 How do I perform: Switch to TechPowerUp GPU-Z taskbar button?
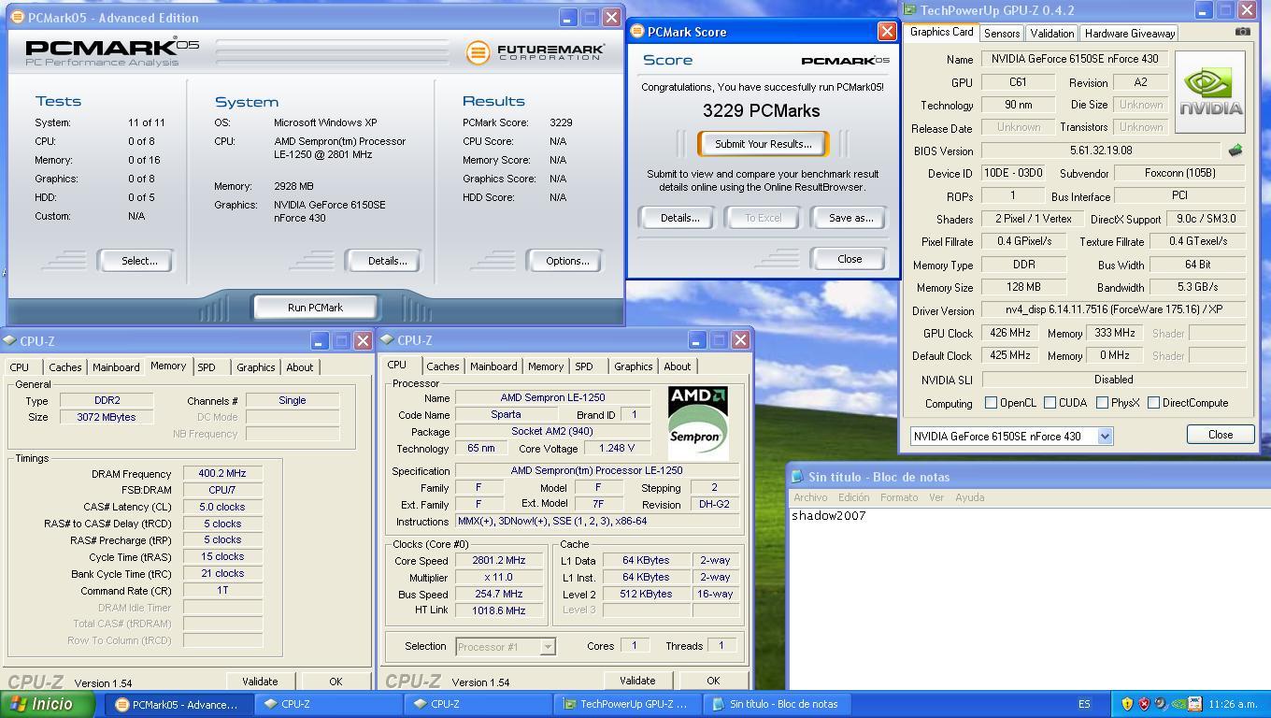pos(628,705)
